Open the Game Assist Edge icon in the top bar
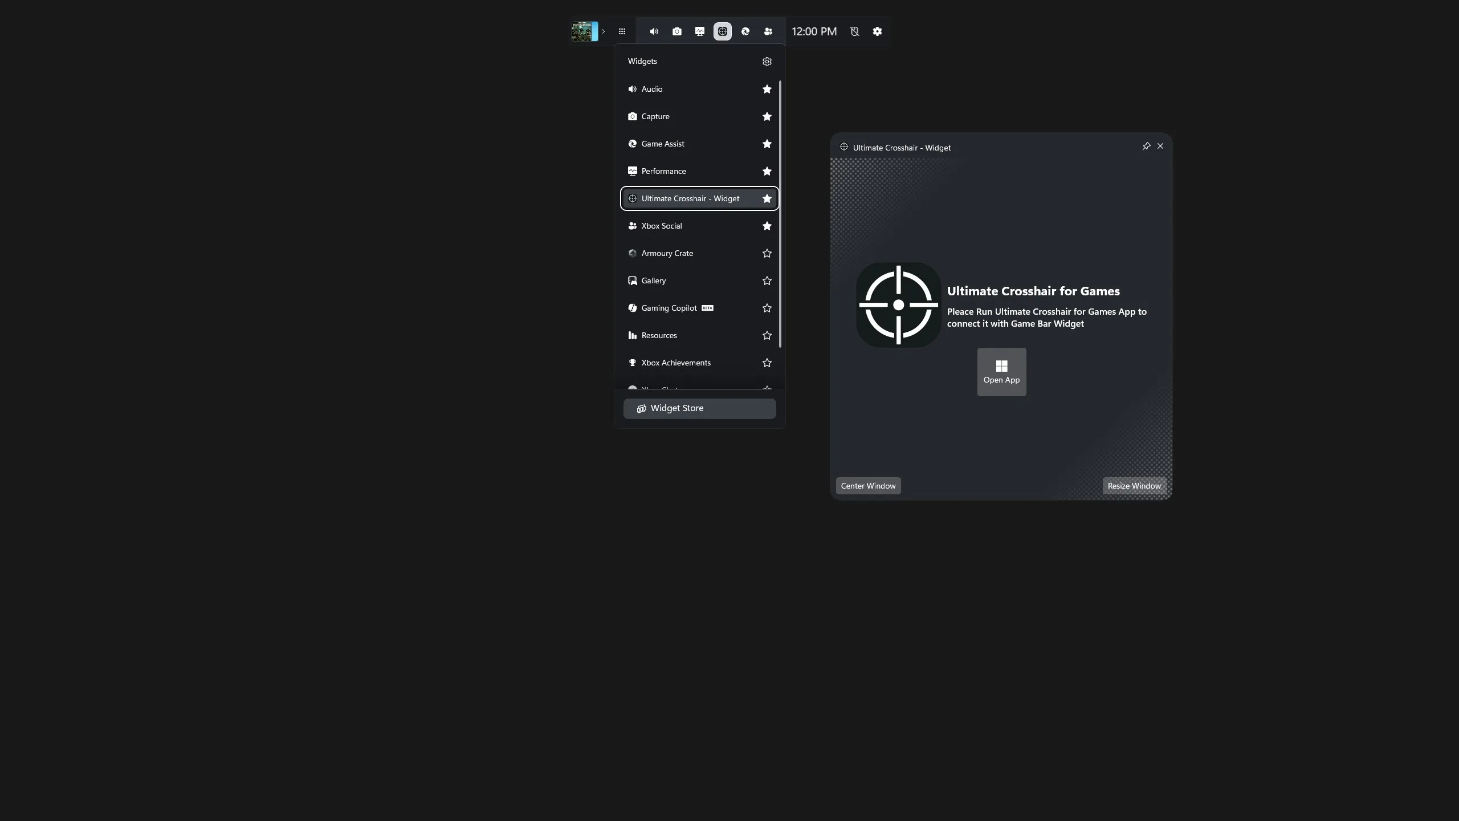This screenshot has width=1459, height=821. click(x=745, y=31)
